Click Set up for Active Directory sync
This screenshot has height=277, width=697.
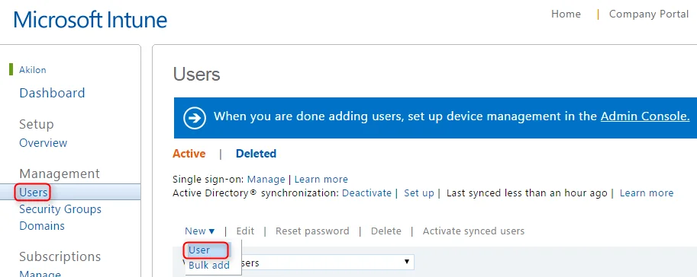point(418,193)
